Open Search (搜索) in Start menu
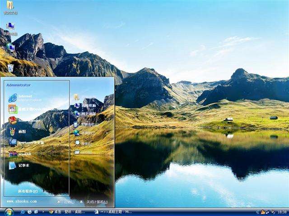The width and height of the screenshot is (289, 216). pos(83,144)
